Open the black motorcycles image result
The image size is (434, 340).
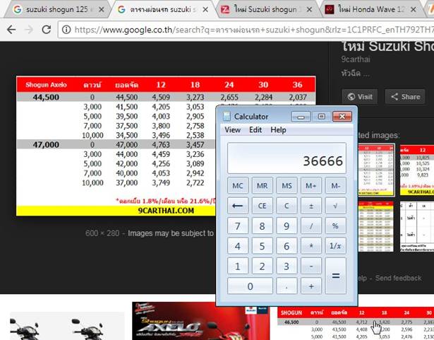coord(67,326)
